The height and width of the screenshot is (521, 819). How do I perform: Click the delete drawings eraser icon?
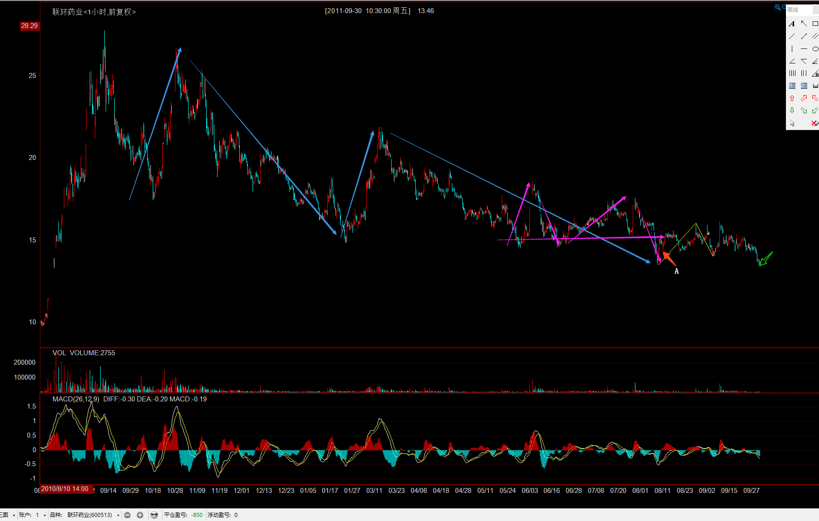click(x=814, y=123)
